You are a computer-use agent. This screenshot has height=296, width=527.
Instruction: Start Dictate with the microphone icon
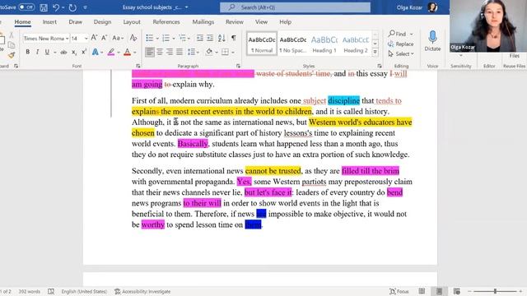pos(432,40)
